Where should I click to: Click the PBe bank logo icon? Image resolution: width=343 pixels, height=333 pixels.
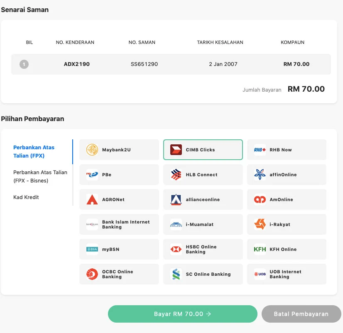coord(92,175)
